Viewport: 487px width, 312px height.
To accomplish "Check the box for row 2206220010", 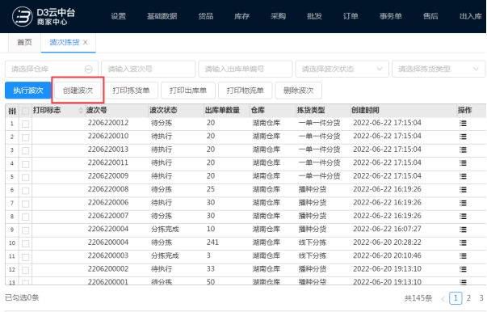I will pyautogui.click(x=26, y=137).
